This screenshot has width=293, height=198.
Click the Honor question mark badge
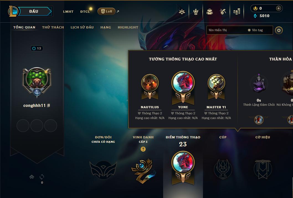coord(143,149)
